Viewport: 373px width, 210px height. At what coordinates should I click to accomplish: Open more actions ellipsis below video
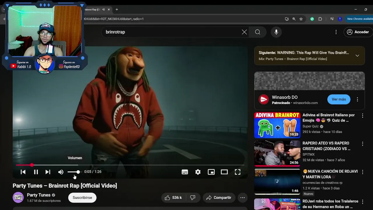tap(242, 198)
